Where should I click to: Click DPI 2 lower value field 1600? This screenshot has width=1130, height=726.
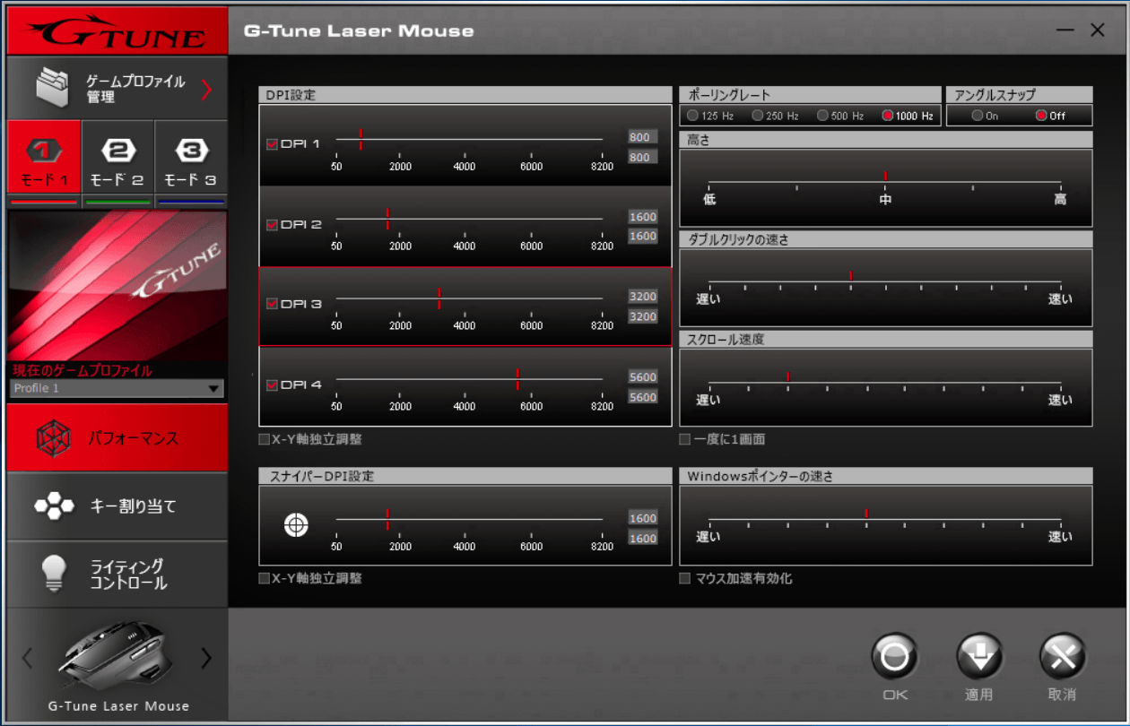643,236
